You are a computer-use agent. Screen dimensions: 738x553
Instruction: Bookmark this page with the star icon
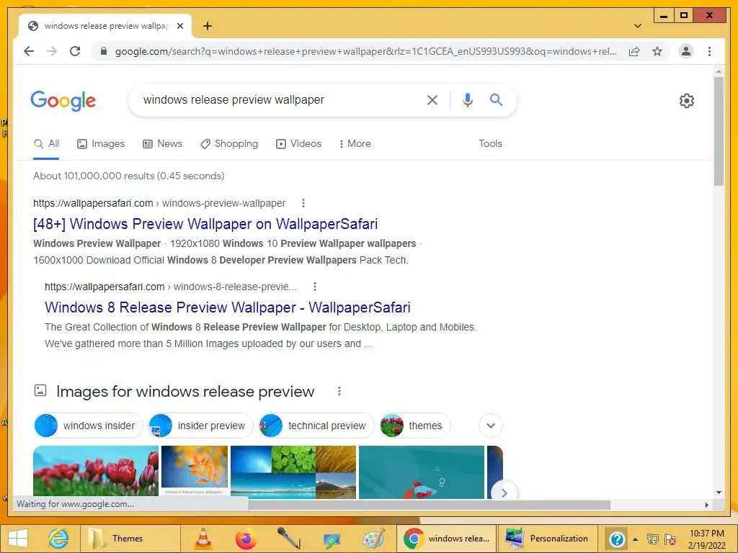tap(657, 51)
